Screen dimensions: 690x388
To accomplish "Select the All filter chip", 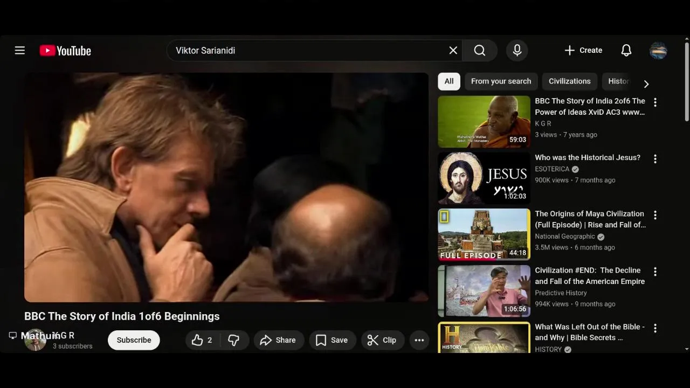I will click(449, 81).
